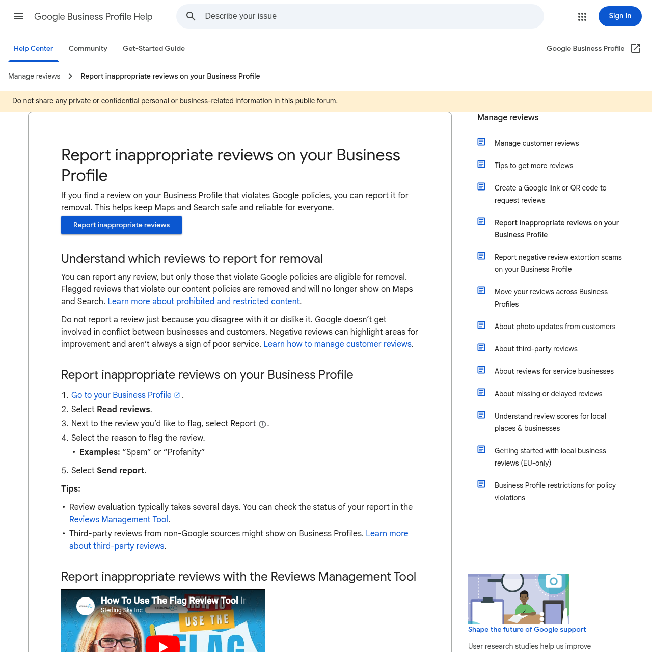This screenshot has height=652, width=652.
Task: Open Business Profile restrictions for policy violations article
Action: 555,492
